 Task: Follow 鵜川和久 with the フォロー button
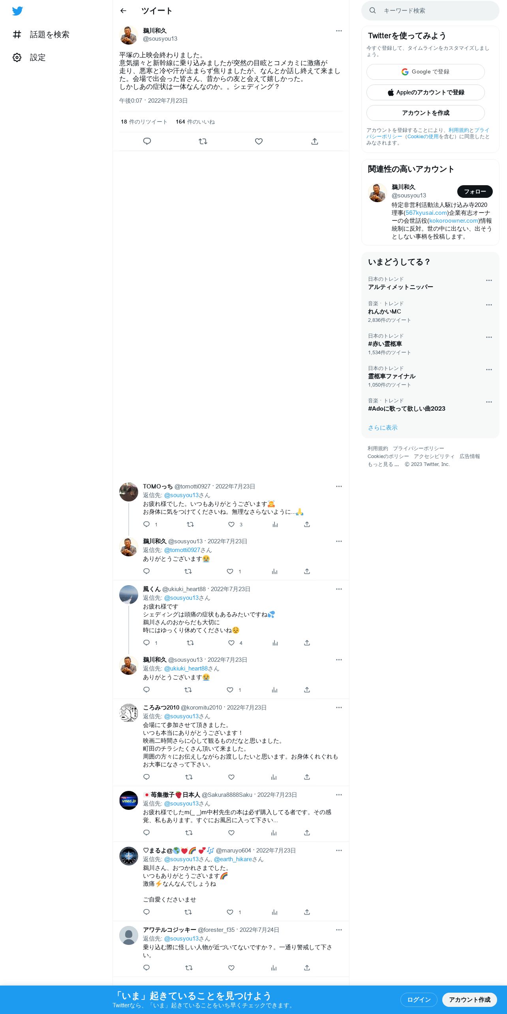point(475,192)
